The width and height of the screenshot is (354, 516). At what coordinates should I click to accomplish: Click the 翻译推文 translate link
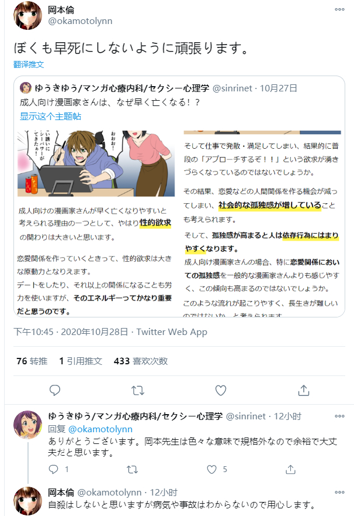pos(29,64)
